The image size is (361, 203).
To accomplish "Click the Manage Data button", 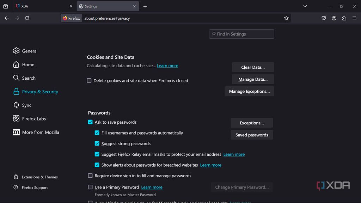I will 253,79.
